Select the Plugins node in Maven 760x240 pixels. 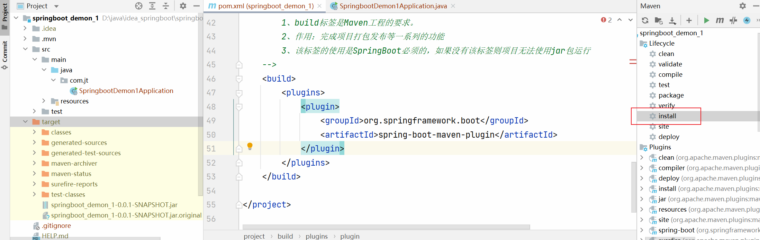pos(660,147)
